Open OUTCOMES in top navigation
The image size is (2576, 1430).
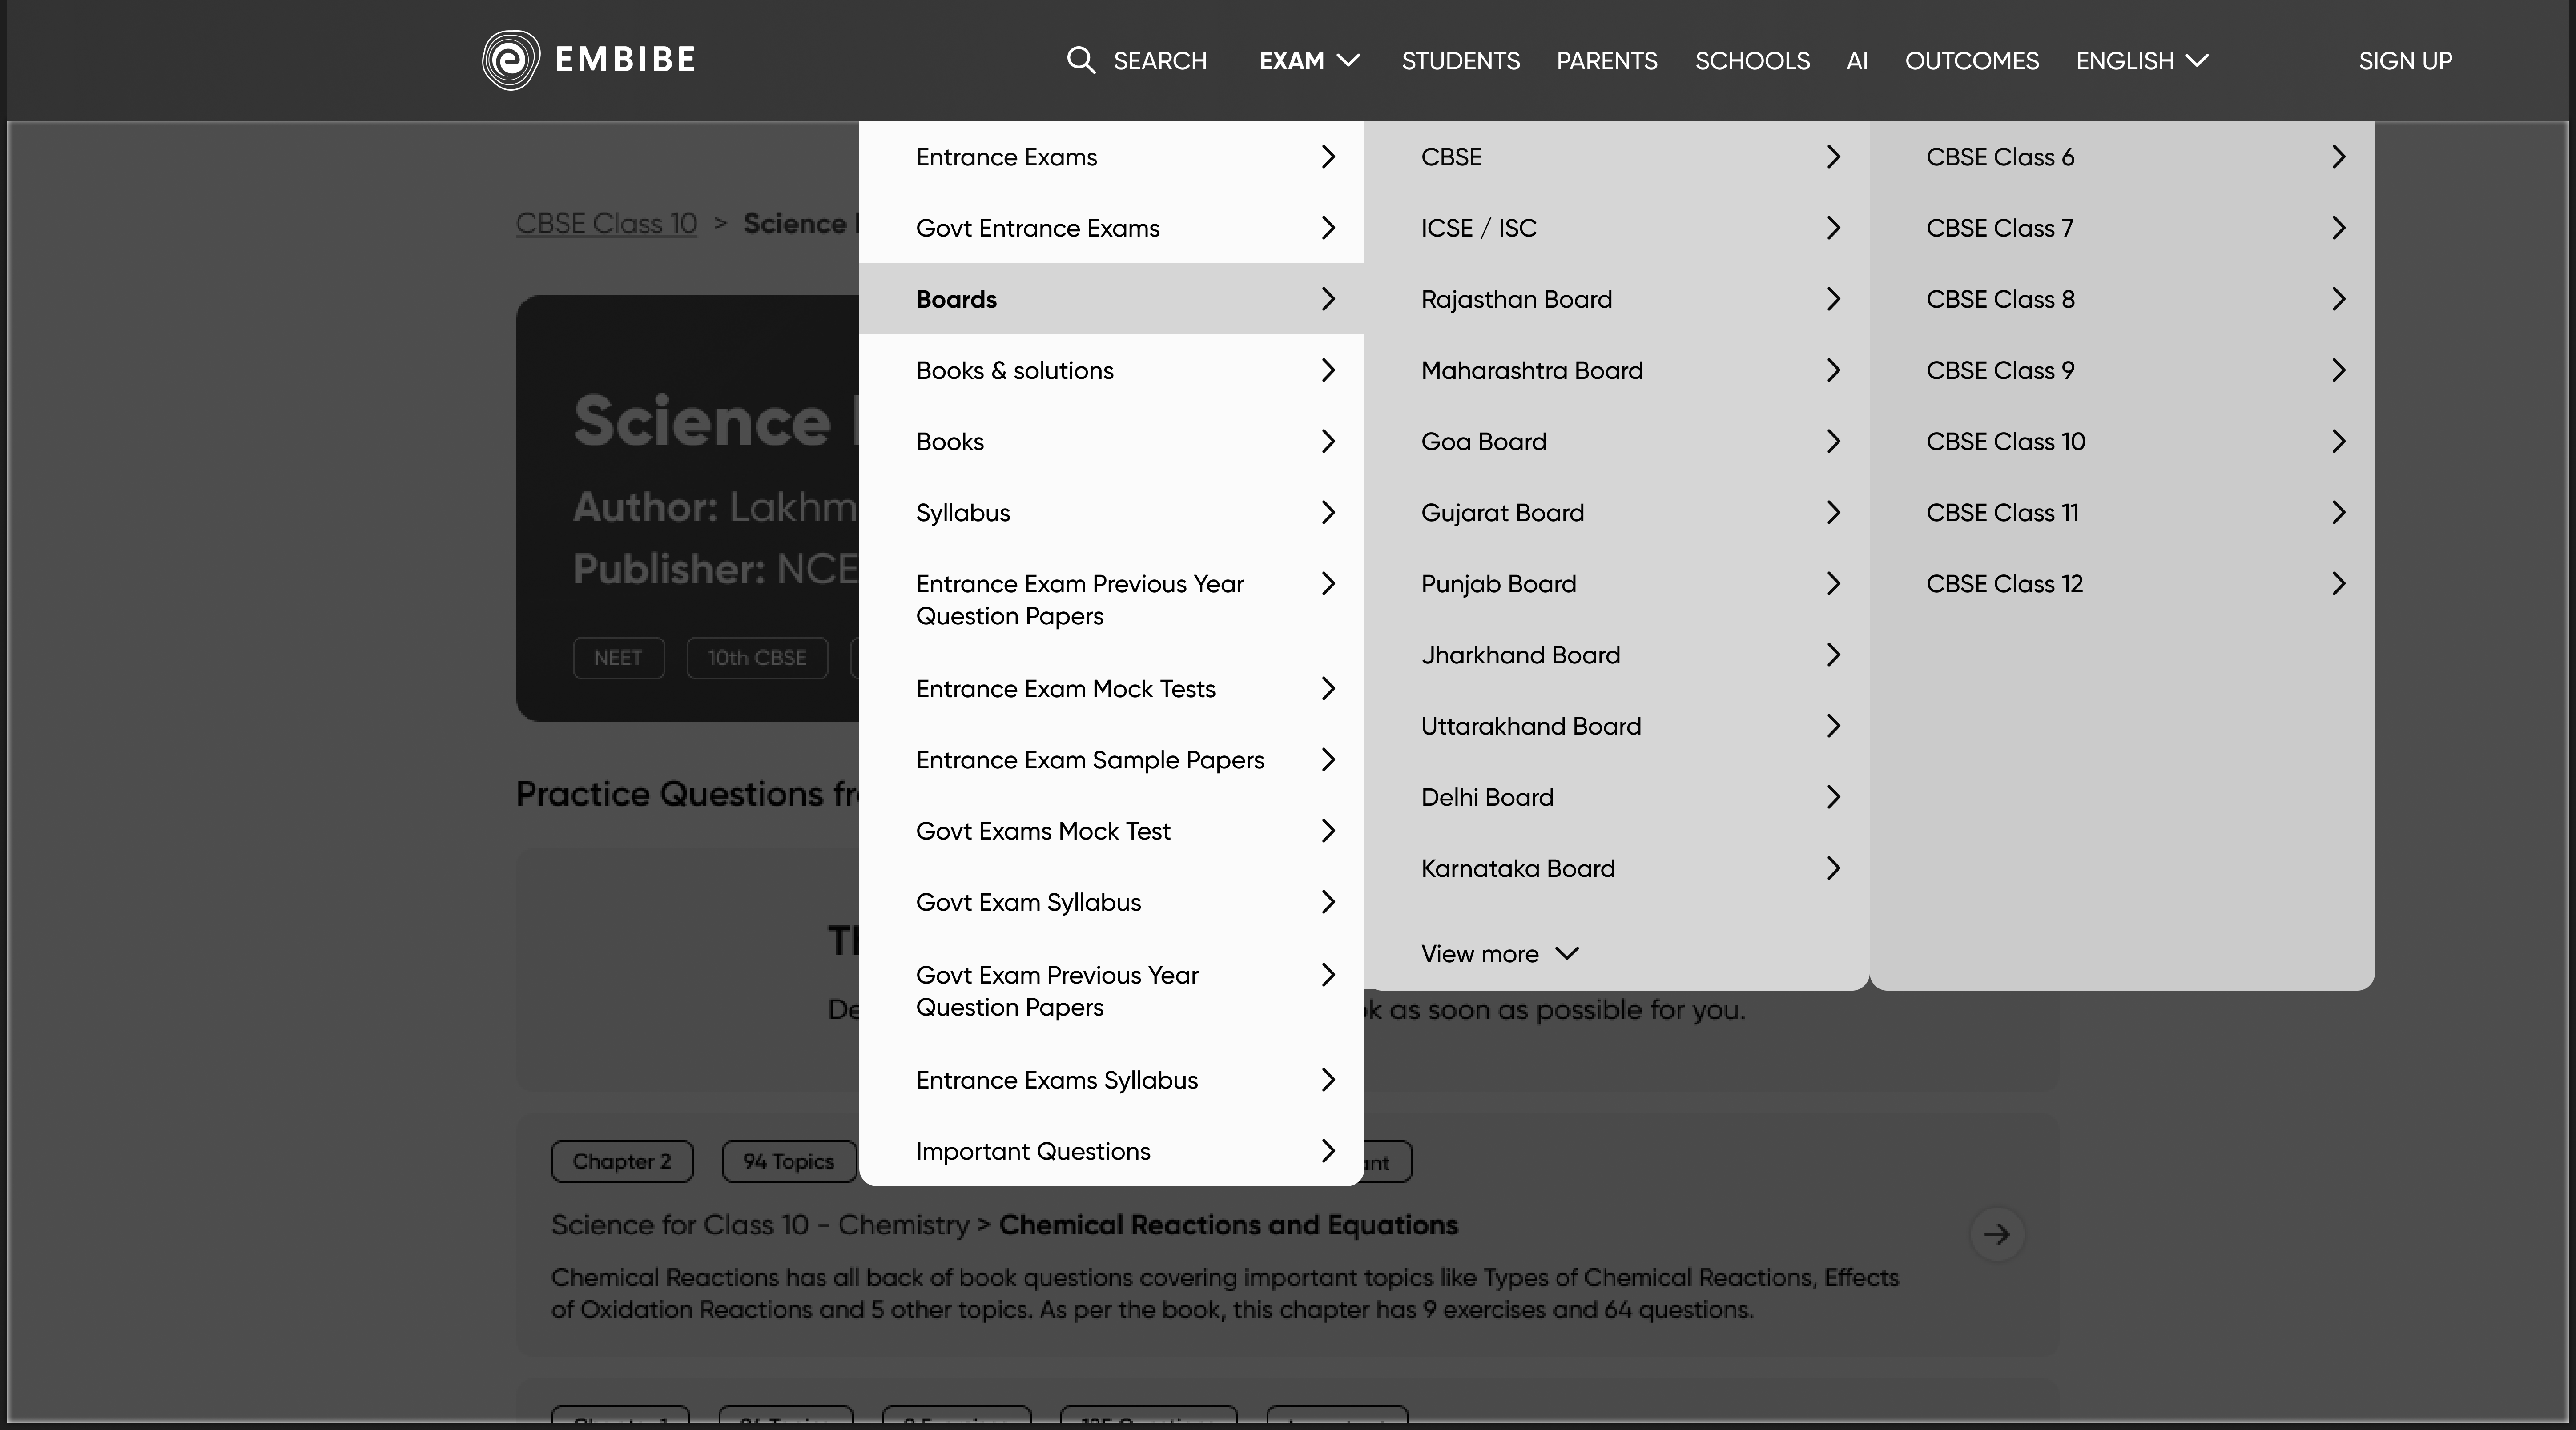1972,60
